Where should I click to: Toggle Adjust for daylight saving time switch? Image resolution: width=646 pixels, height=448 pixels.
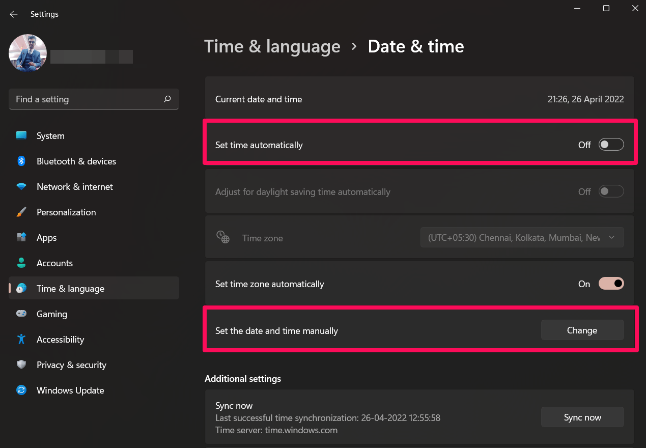point(611,192)
